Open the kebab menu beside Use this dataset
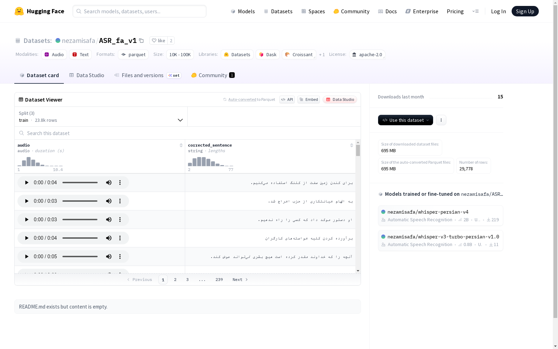Image resolution: width=558 pixels, height=349 pixels. pyautogui.click(x=441, y=120)
